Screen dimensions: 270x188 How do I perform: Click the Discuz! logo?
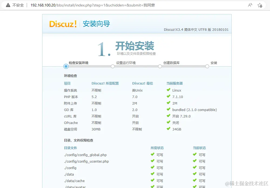pos(63,24)
